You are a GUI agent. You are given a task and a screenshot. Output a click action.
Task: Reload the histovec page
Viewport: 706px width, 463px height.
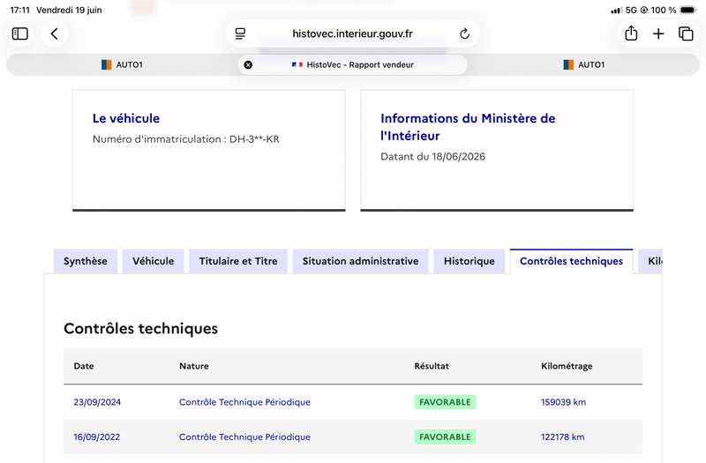pos(464,34)
